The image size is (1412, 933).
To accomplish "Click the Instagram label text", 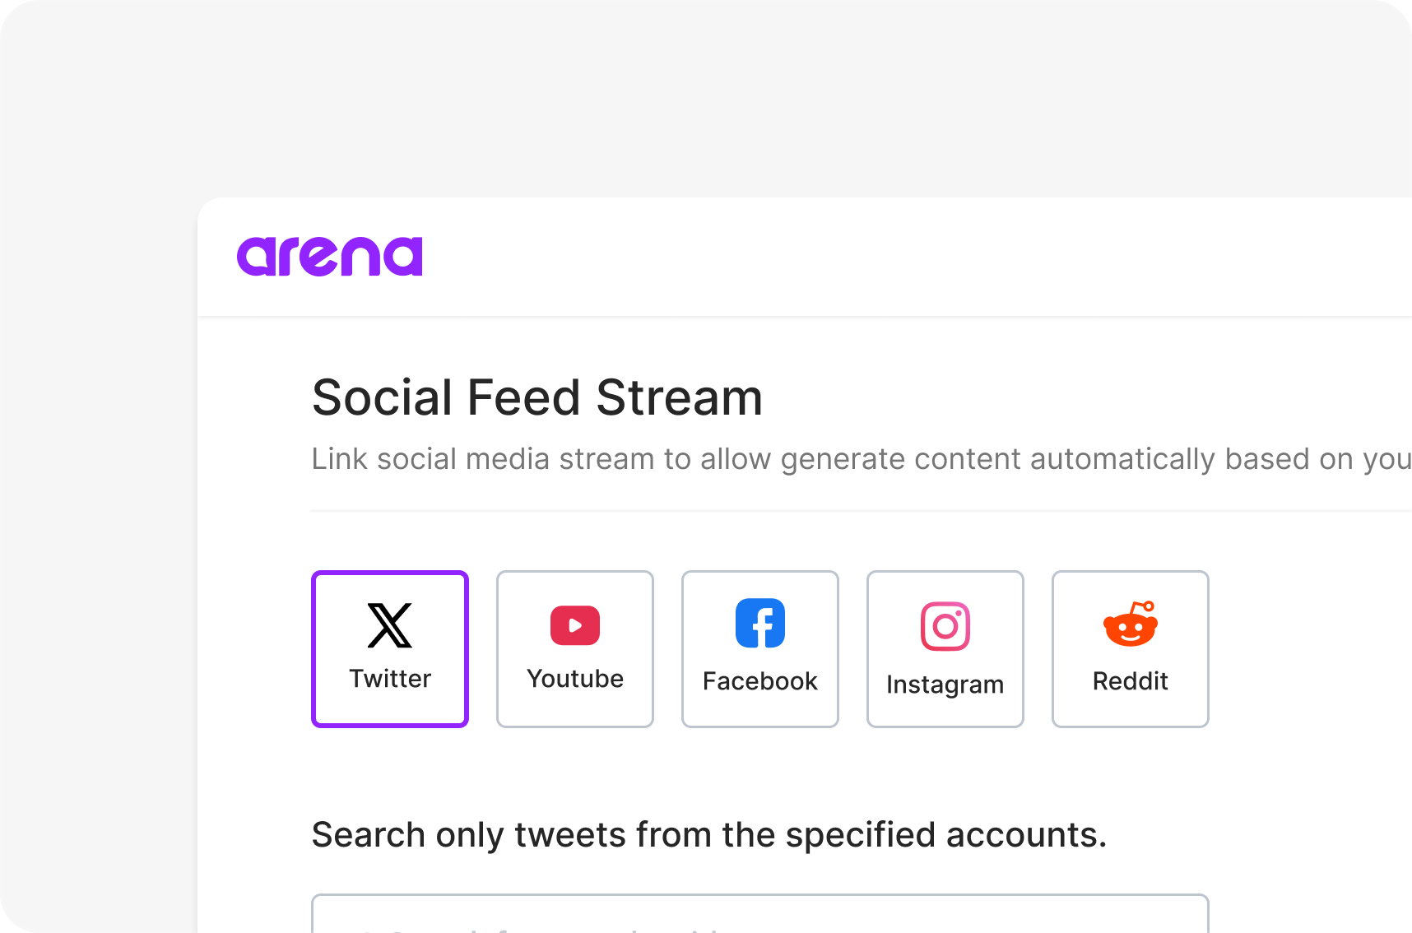I will (x=945, y=685).
